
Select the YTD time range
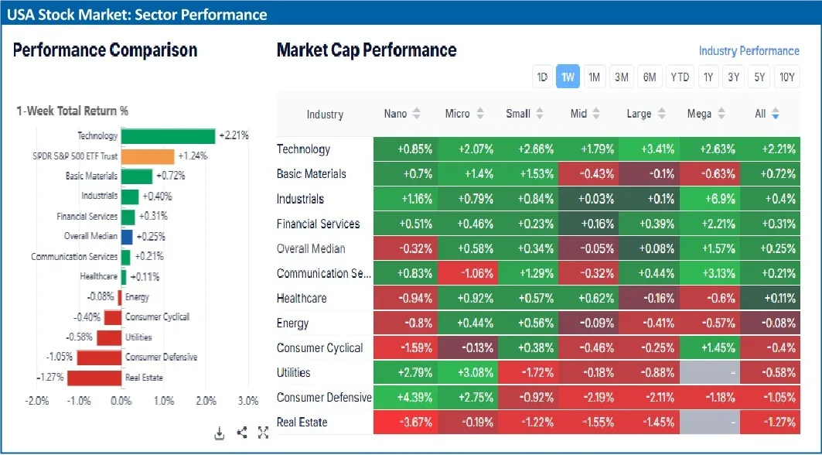click(680, 77)
